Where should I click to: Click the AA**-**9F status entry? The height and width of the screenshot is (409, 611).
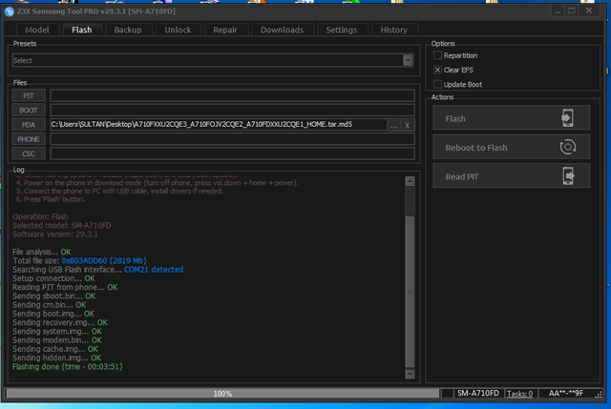pos(566,393)
